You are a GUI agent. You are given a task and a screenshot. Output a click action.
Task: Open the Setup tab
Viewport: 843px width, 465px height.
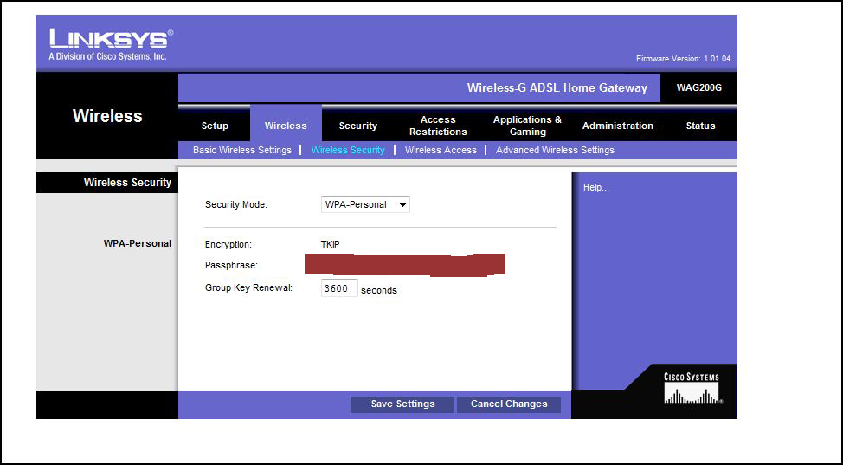point(215,126)
